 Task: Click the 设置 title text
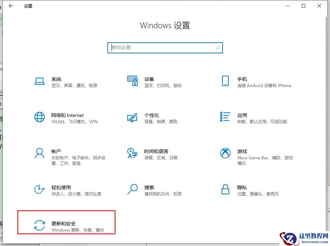28,6
